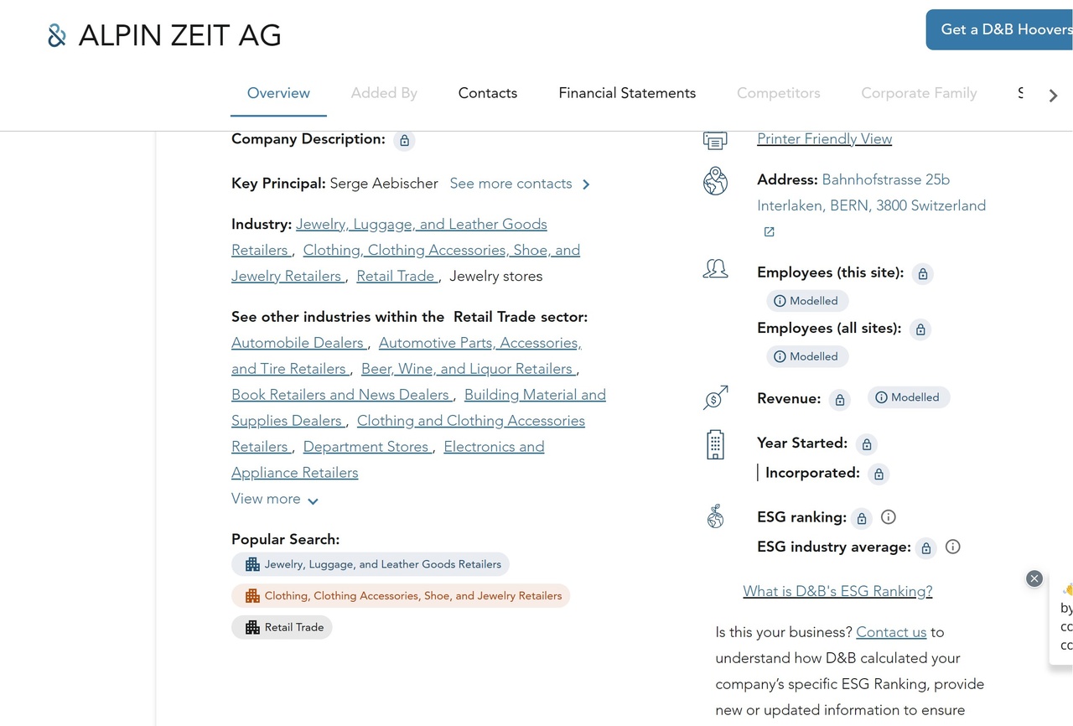Image resolution: width=1073 pixels, height=726 pixels.
Task: Select the Retail Trade popular search chip
Action: coord(283,627)
